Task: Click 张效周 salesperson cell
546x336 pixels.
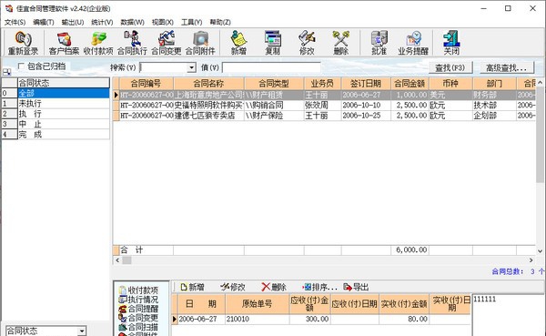Action: coord(322,106)
